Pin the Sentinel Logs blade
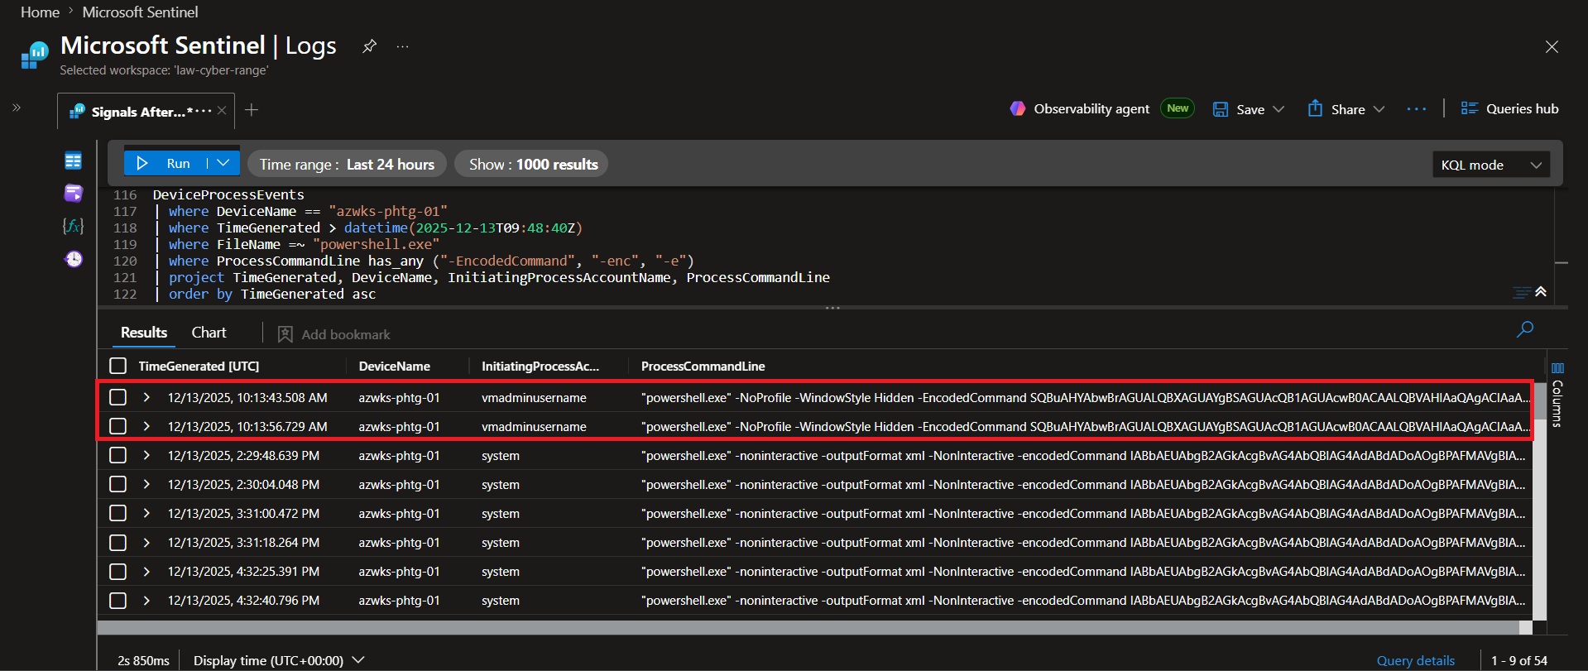This screenshot has width=1588, height=671. [x=370, y=46]
